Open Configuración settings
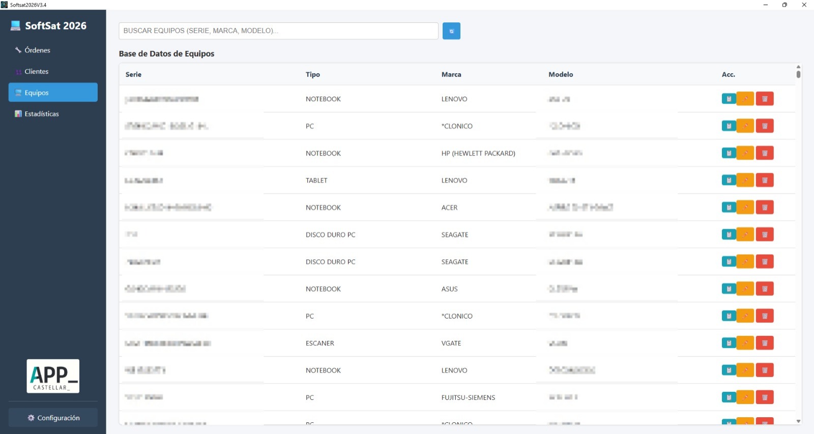This screenshot has height=434, width=814. click(x=53, y=418)
